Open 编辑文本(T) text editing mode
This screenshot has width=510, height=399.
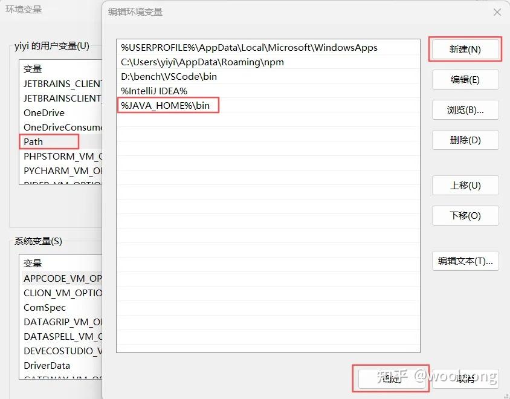(465, 261)
